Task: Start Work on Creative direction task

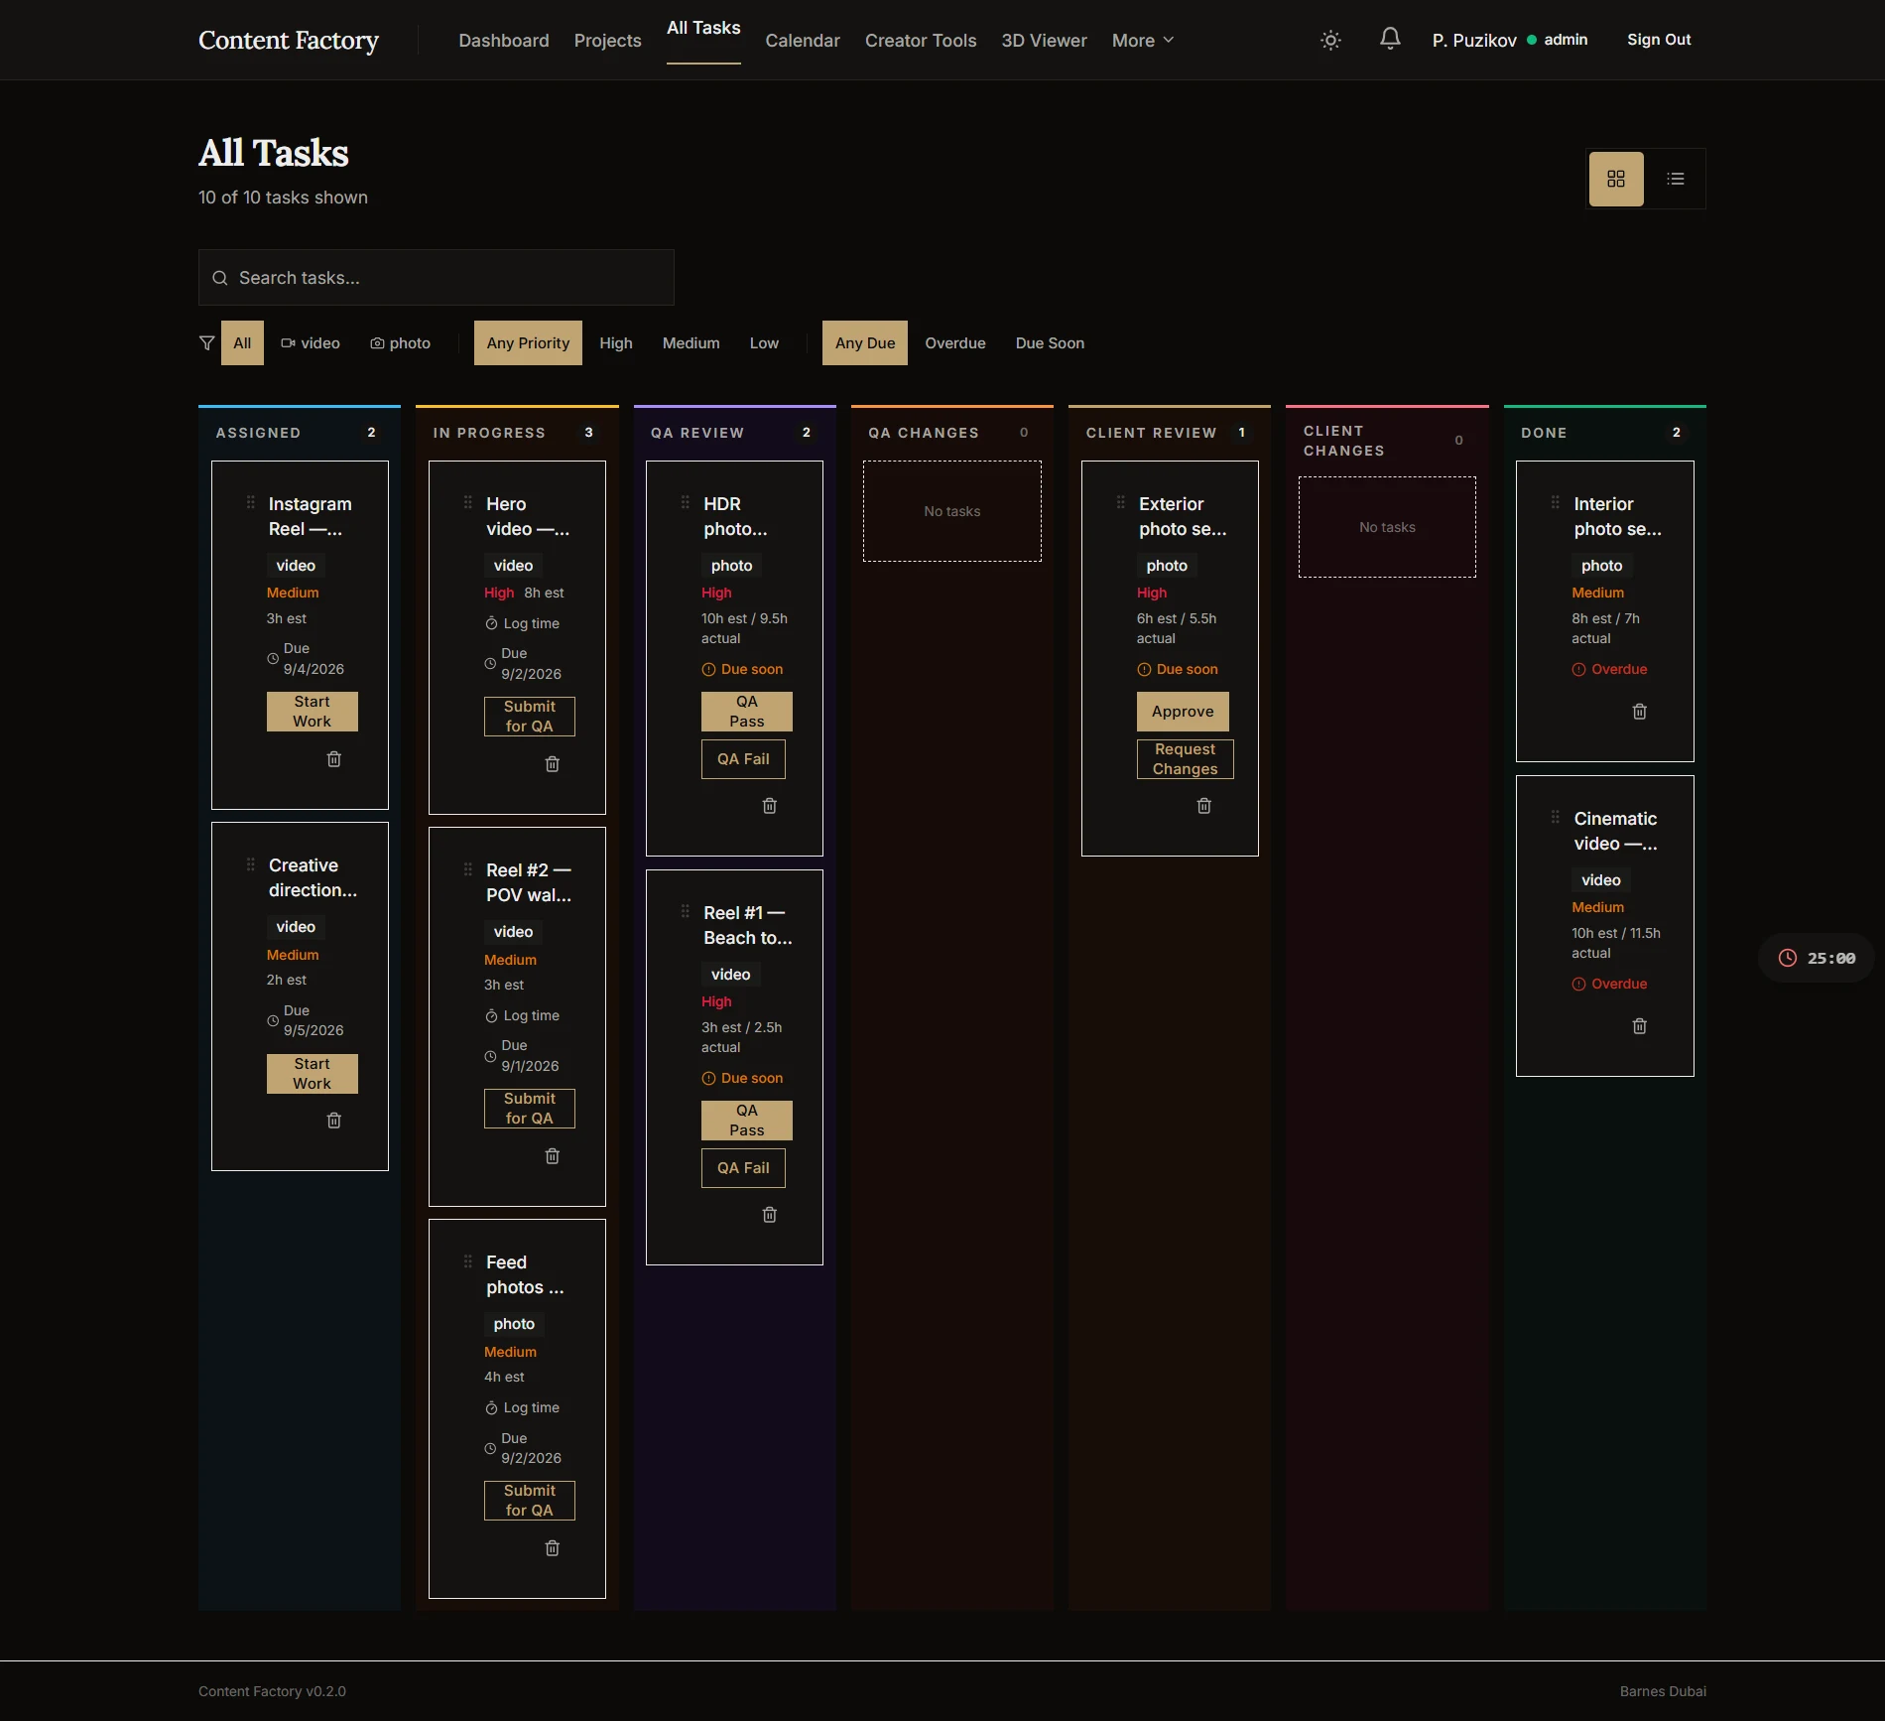Action: (x=313, y=1074)
